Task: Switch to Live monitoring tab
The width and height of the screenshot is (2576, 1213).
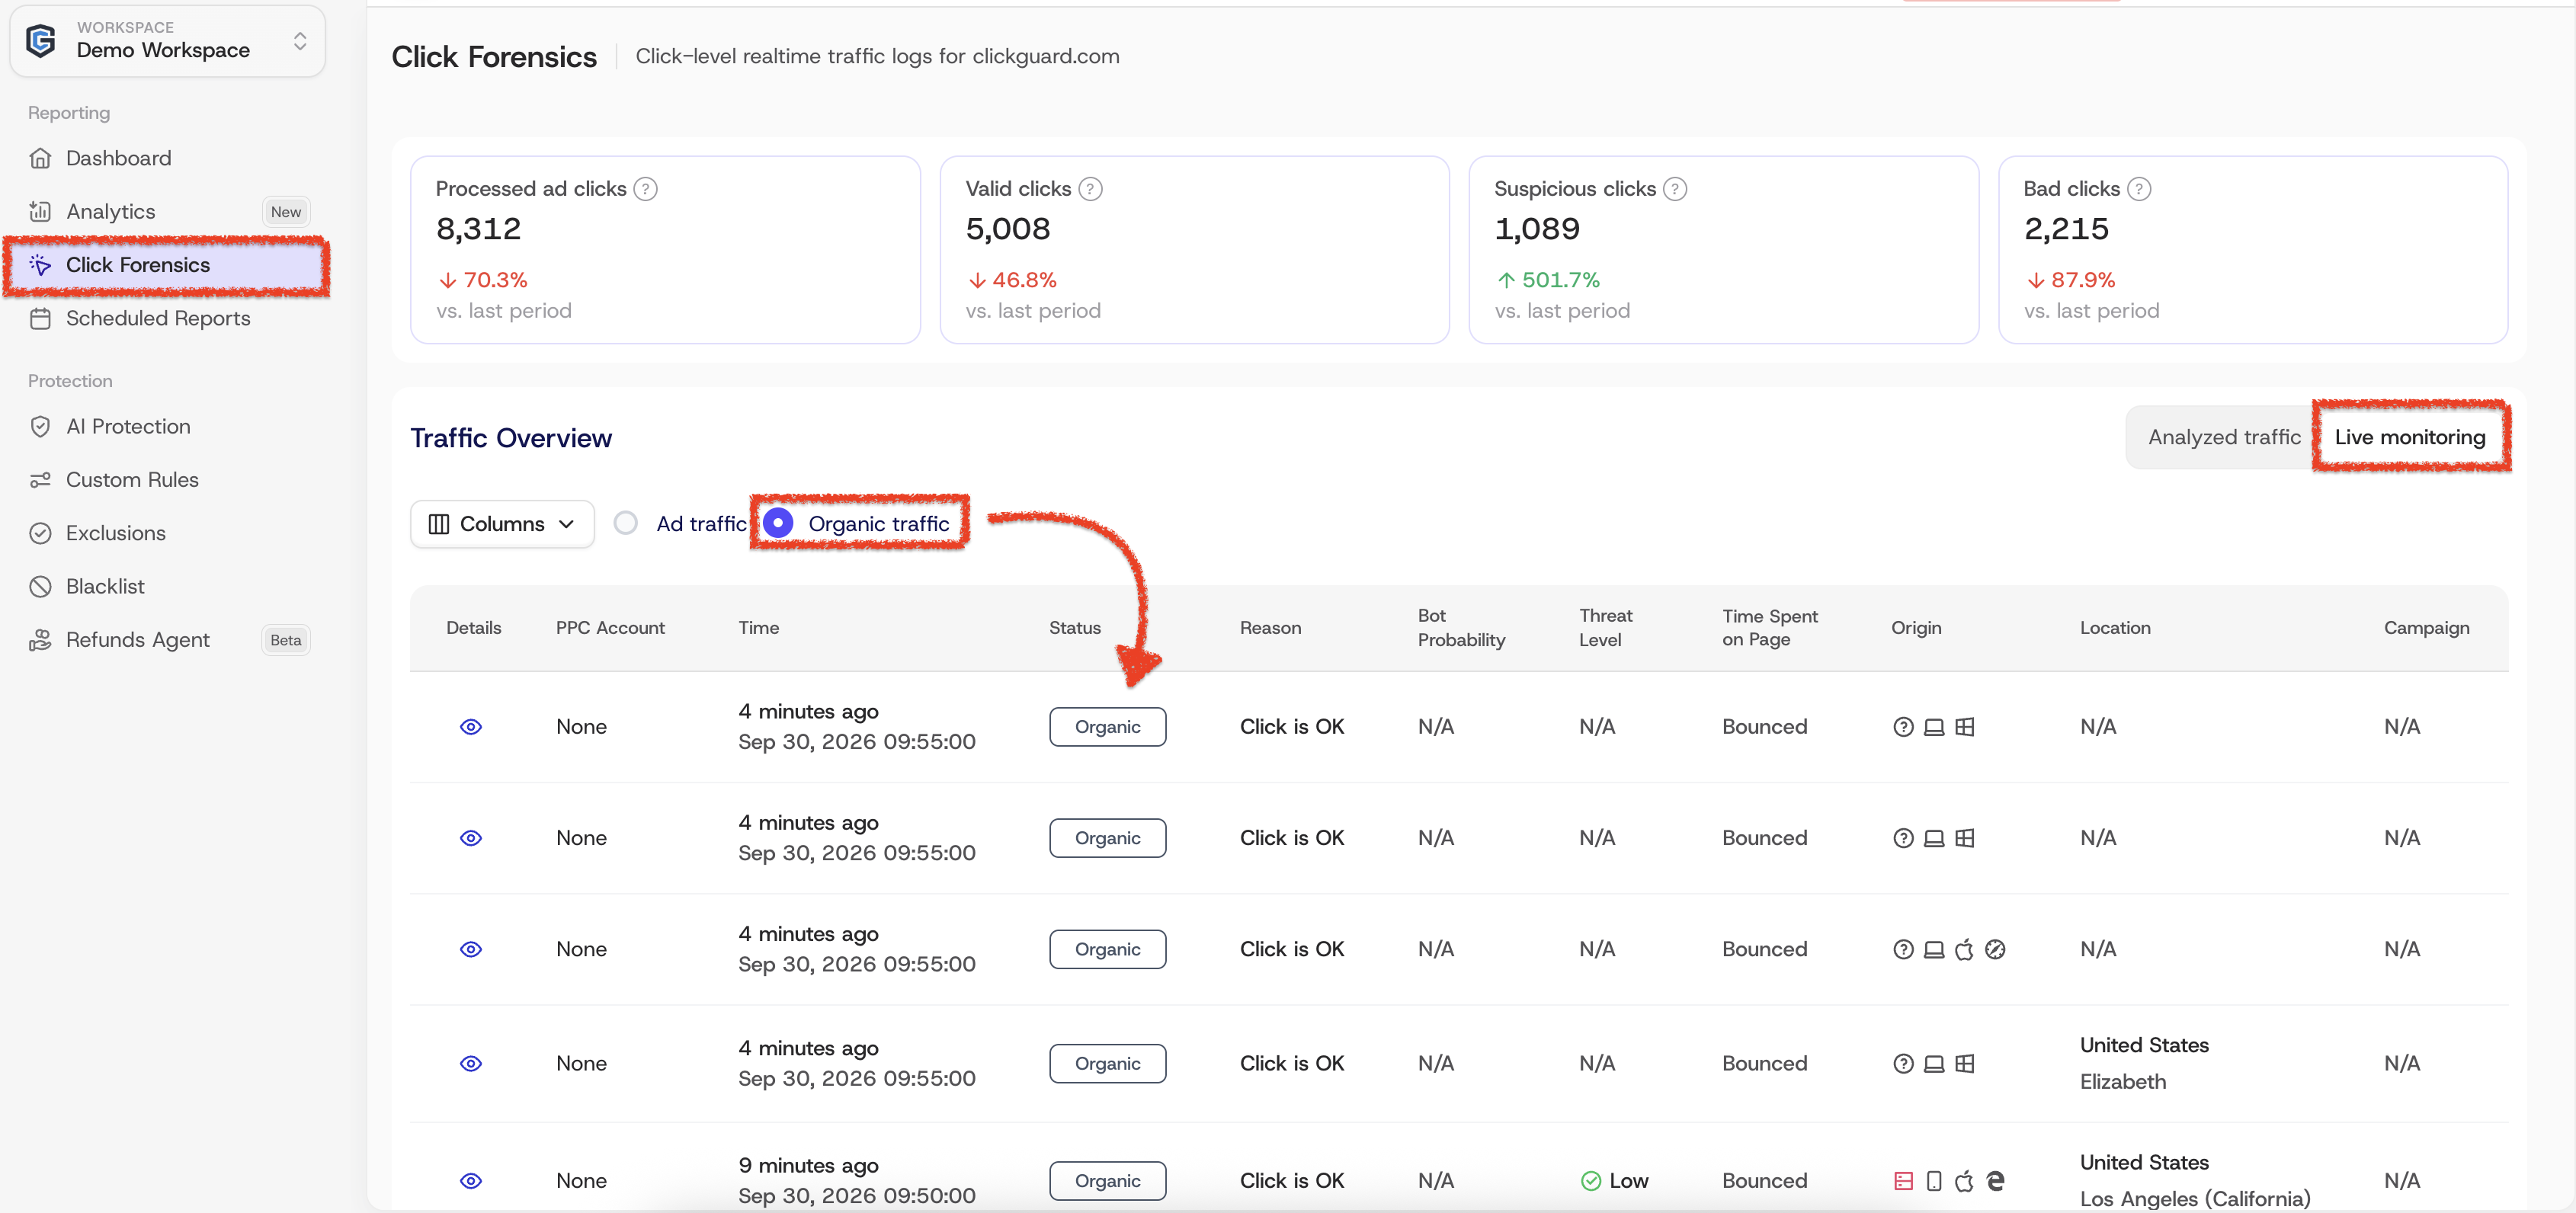Action: tap(2409, 437)
